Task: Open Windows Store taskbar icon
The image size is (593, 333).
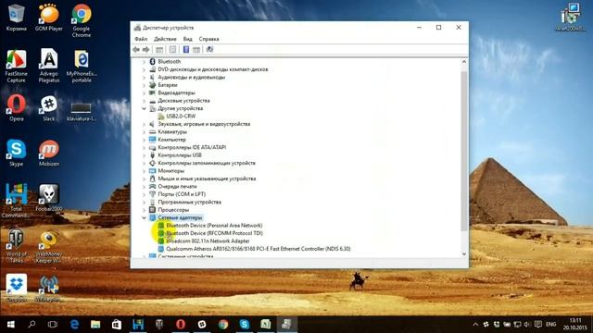Action: tap(117, 325)
